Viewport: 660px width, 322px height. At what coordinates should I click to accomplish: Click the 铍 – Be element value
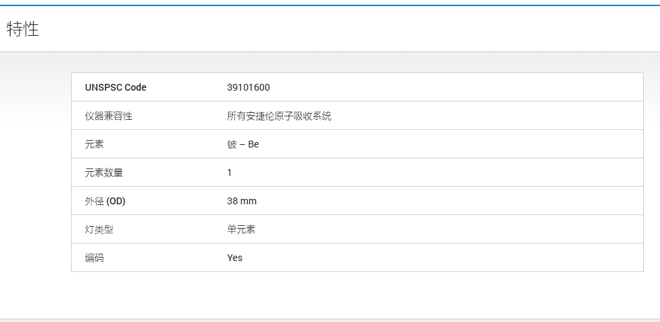click(x=243, y=144)
